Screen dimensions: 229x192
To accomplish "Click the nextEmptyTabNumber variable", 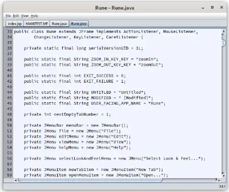I will click(76, 114).
